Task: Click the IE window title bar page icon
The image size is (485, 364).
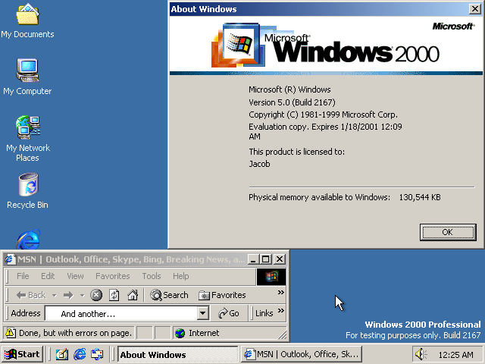Action: (10, 259)
